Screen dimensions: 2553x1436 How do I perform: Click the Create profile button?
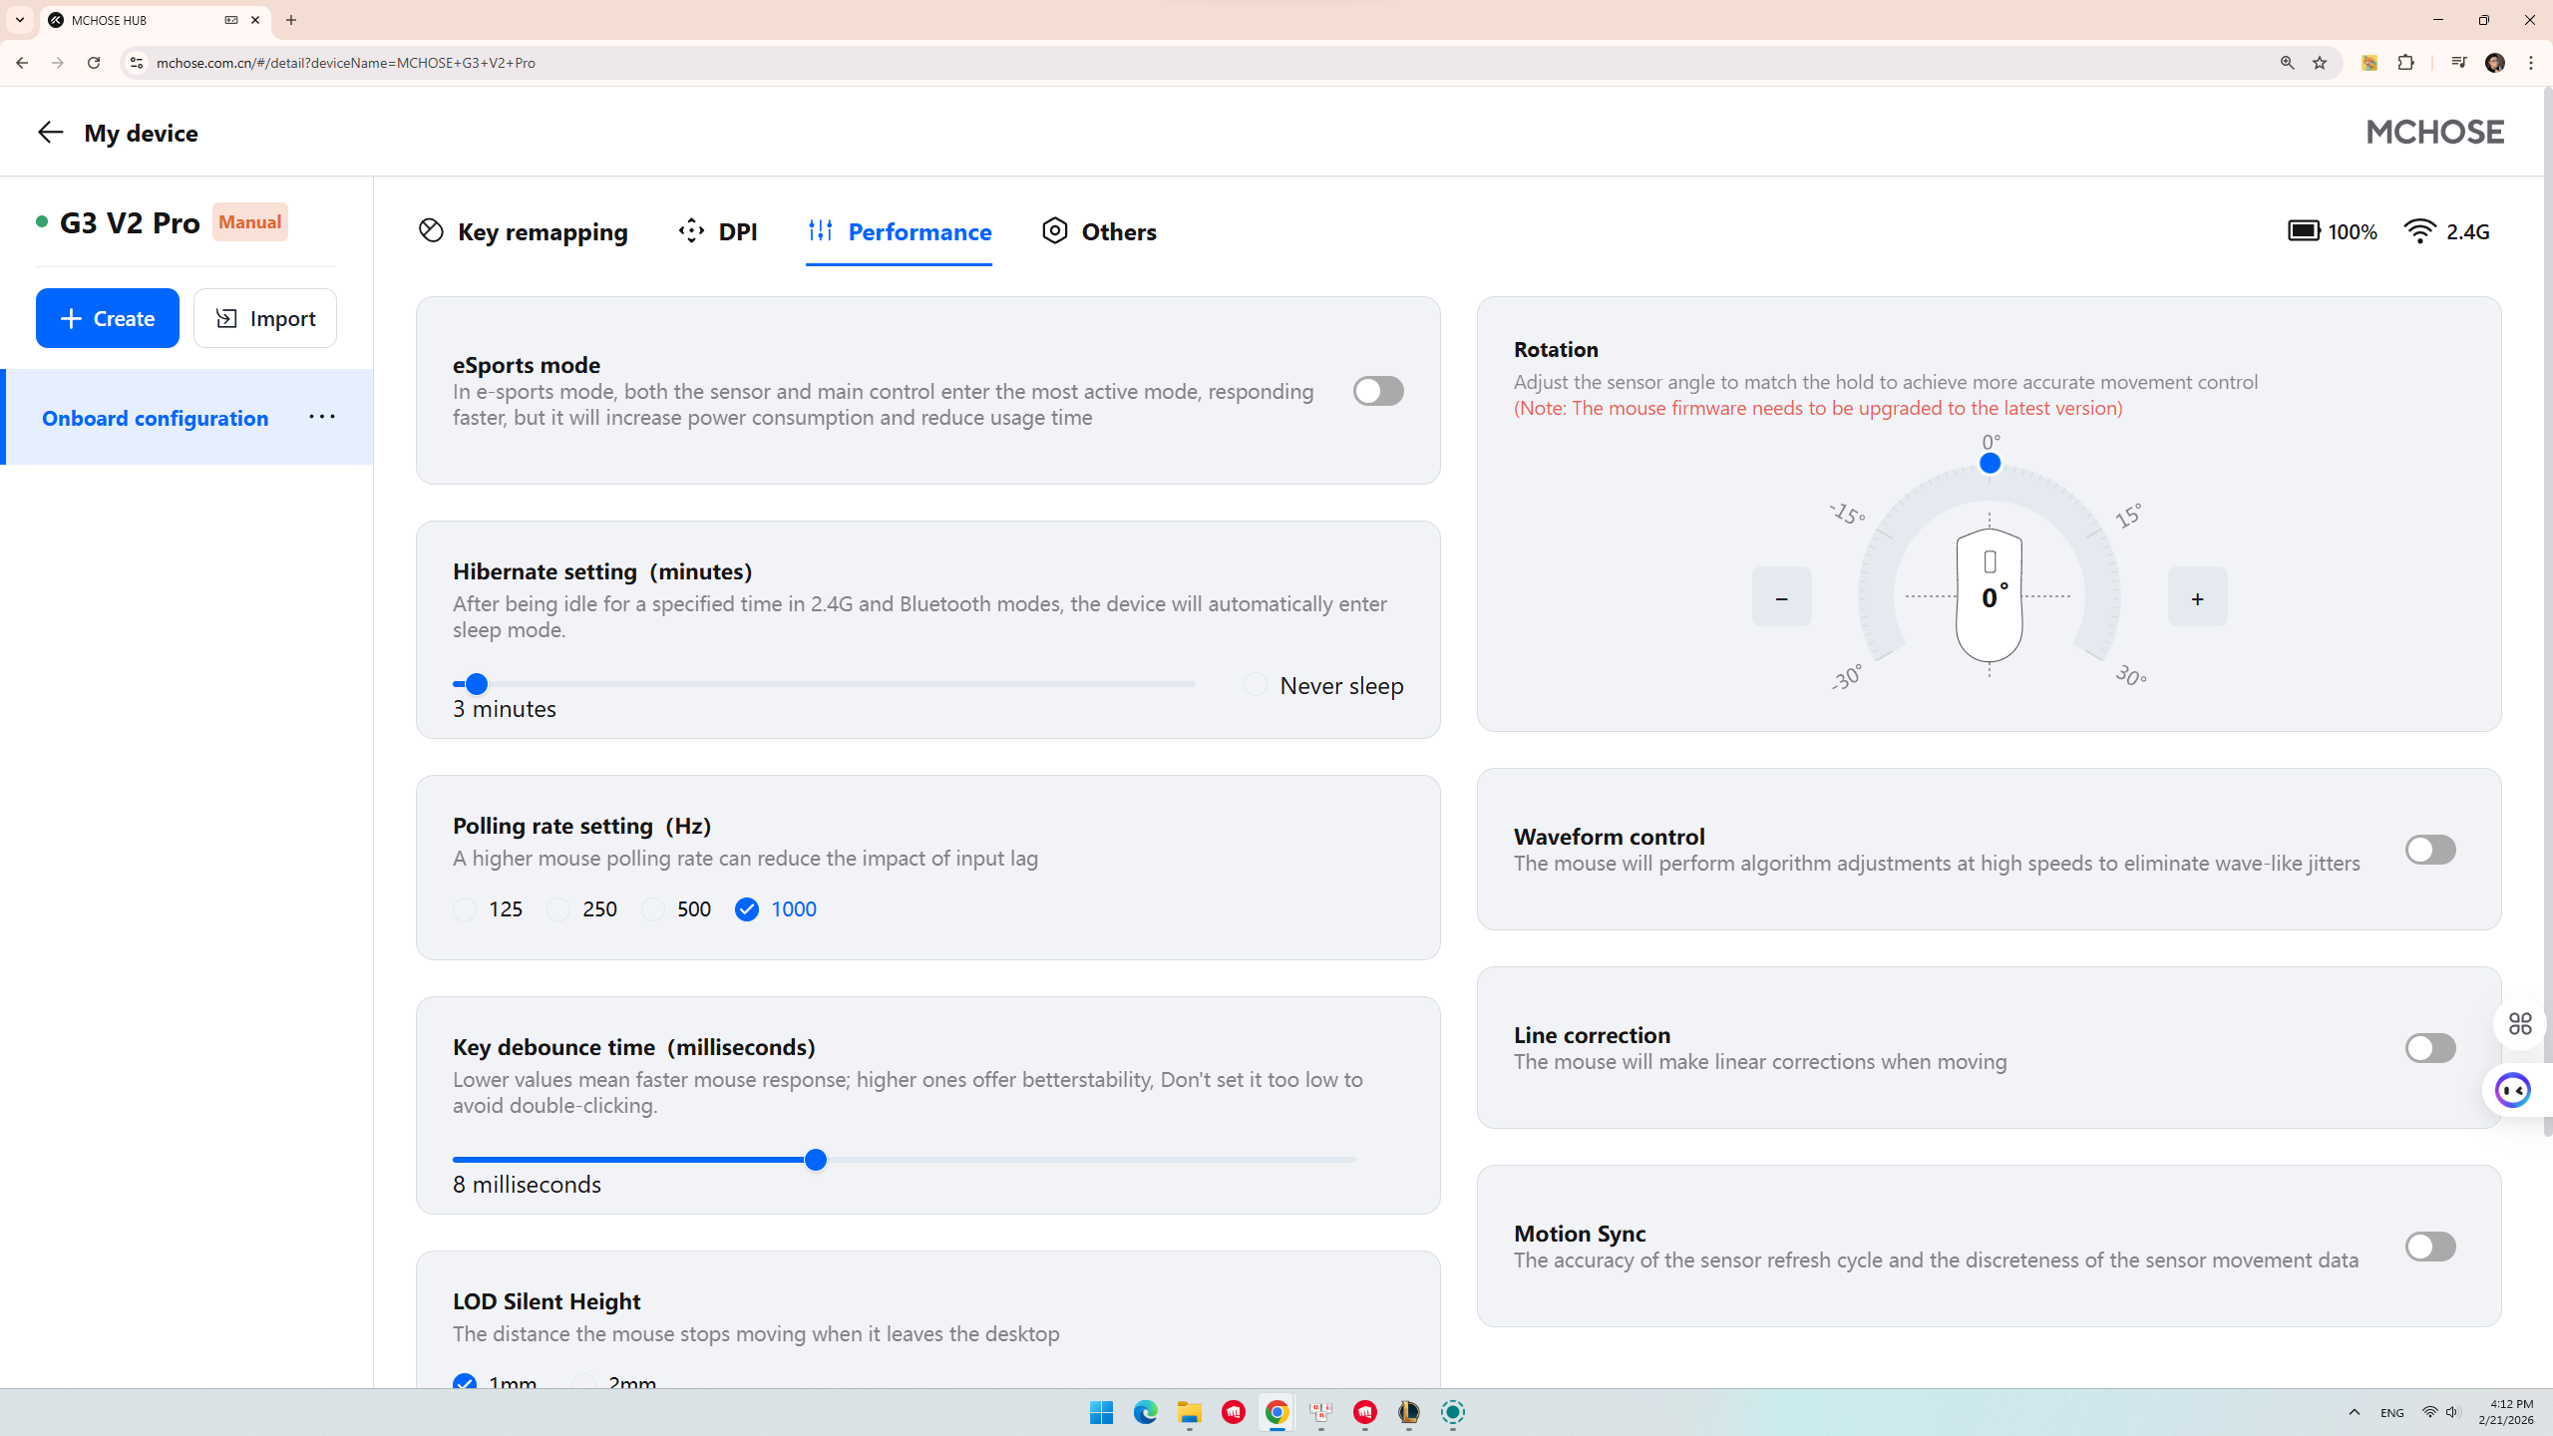[x=108, y=318]
